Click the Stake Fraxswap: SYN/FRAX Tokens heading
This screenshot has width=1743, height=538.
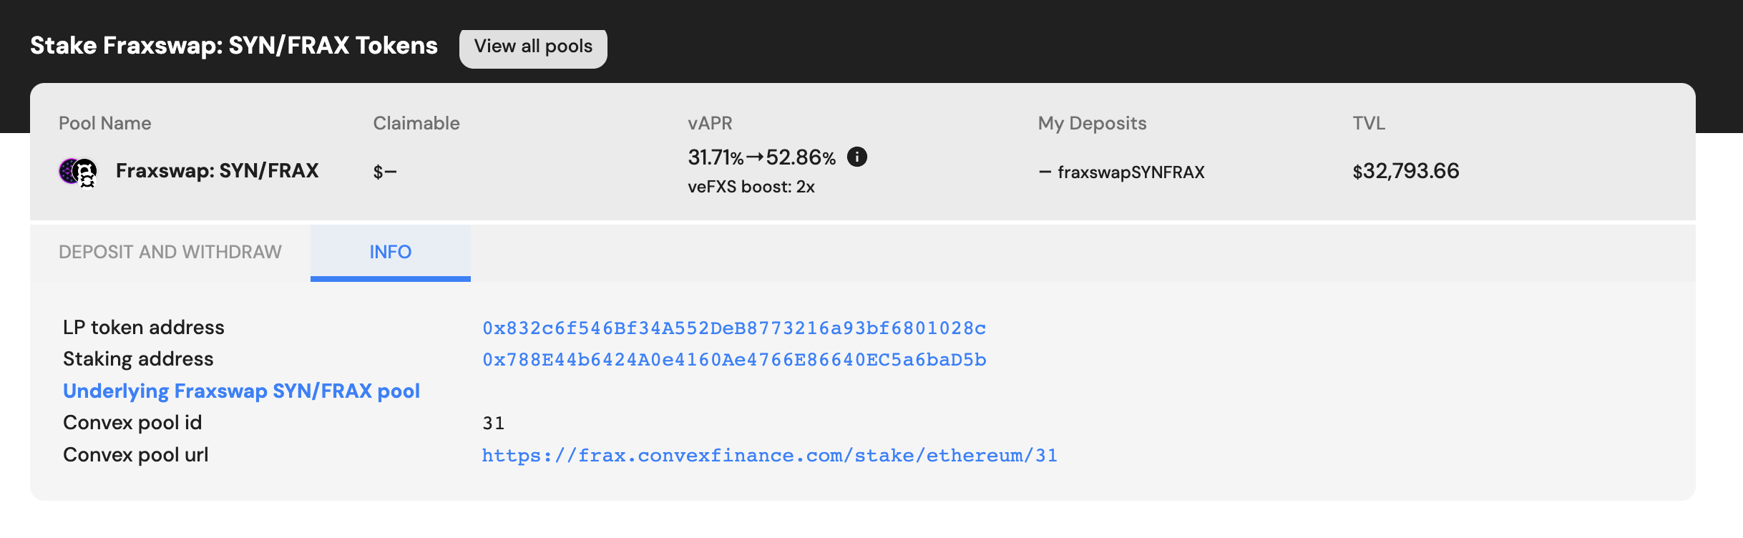point(233,46)
